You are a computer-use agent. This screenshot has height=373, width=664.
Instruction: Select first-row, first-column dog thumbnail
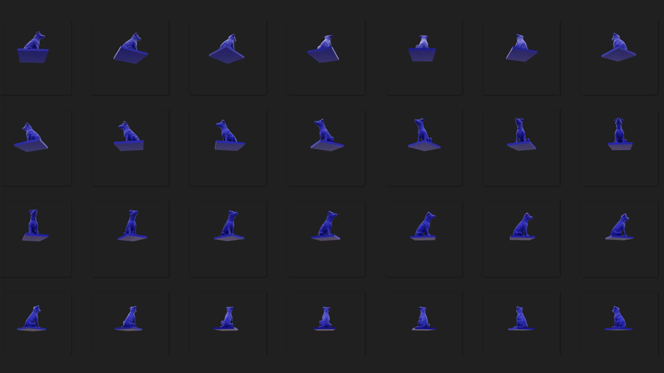[x=35, y=57]
